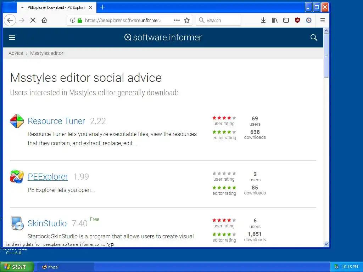Open the PEExplorer link
Screen dimensions: 363x272
(x=48, y=176)
